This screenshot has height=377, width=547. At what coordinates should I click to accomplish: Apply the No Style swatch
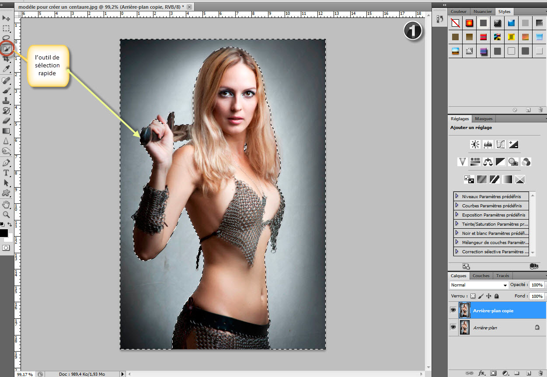pos(455,23)
